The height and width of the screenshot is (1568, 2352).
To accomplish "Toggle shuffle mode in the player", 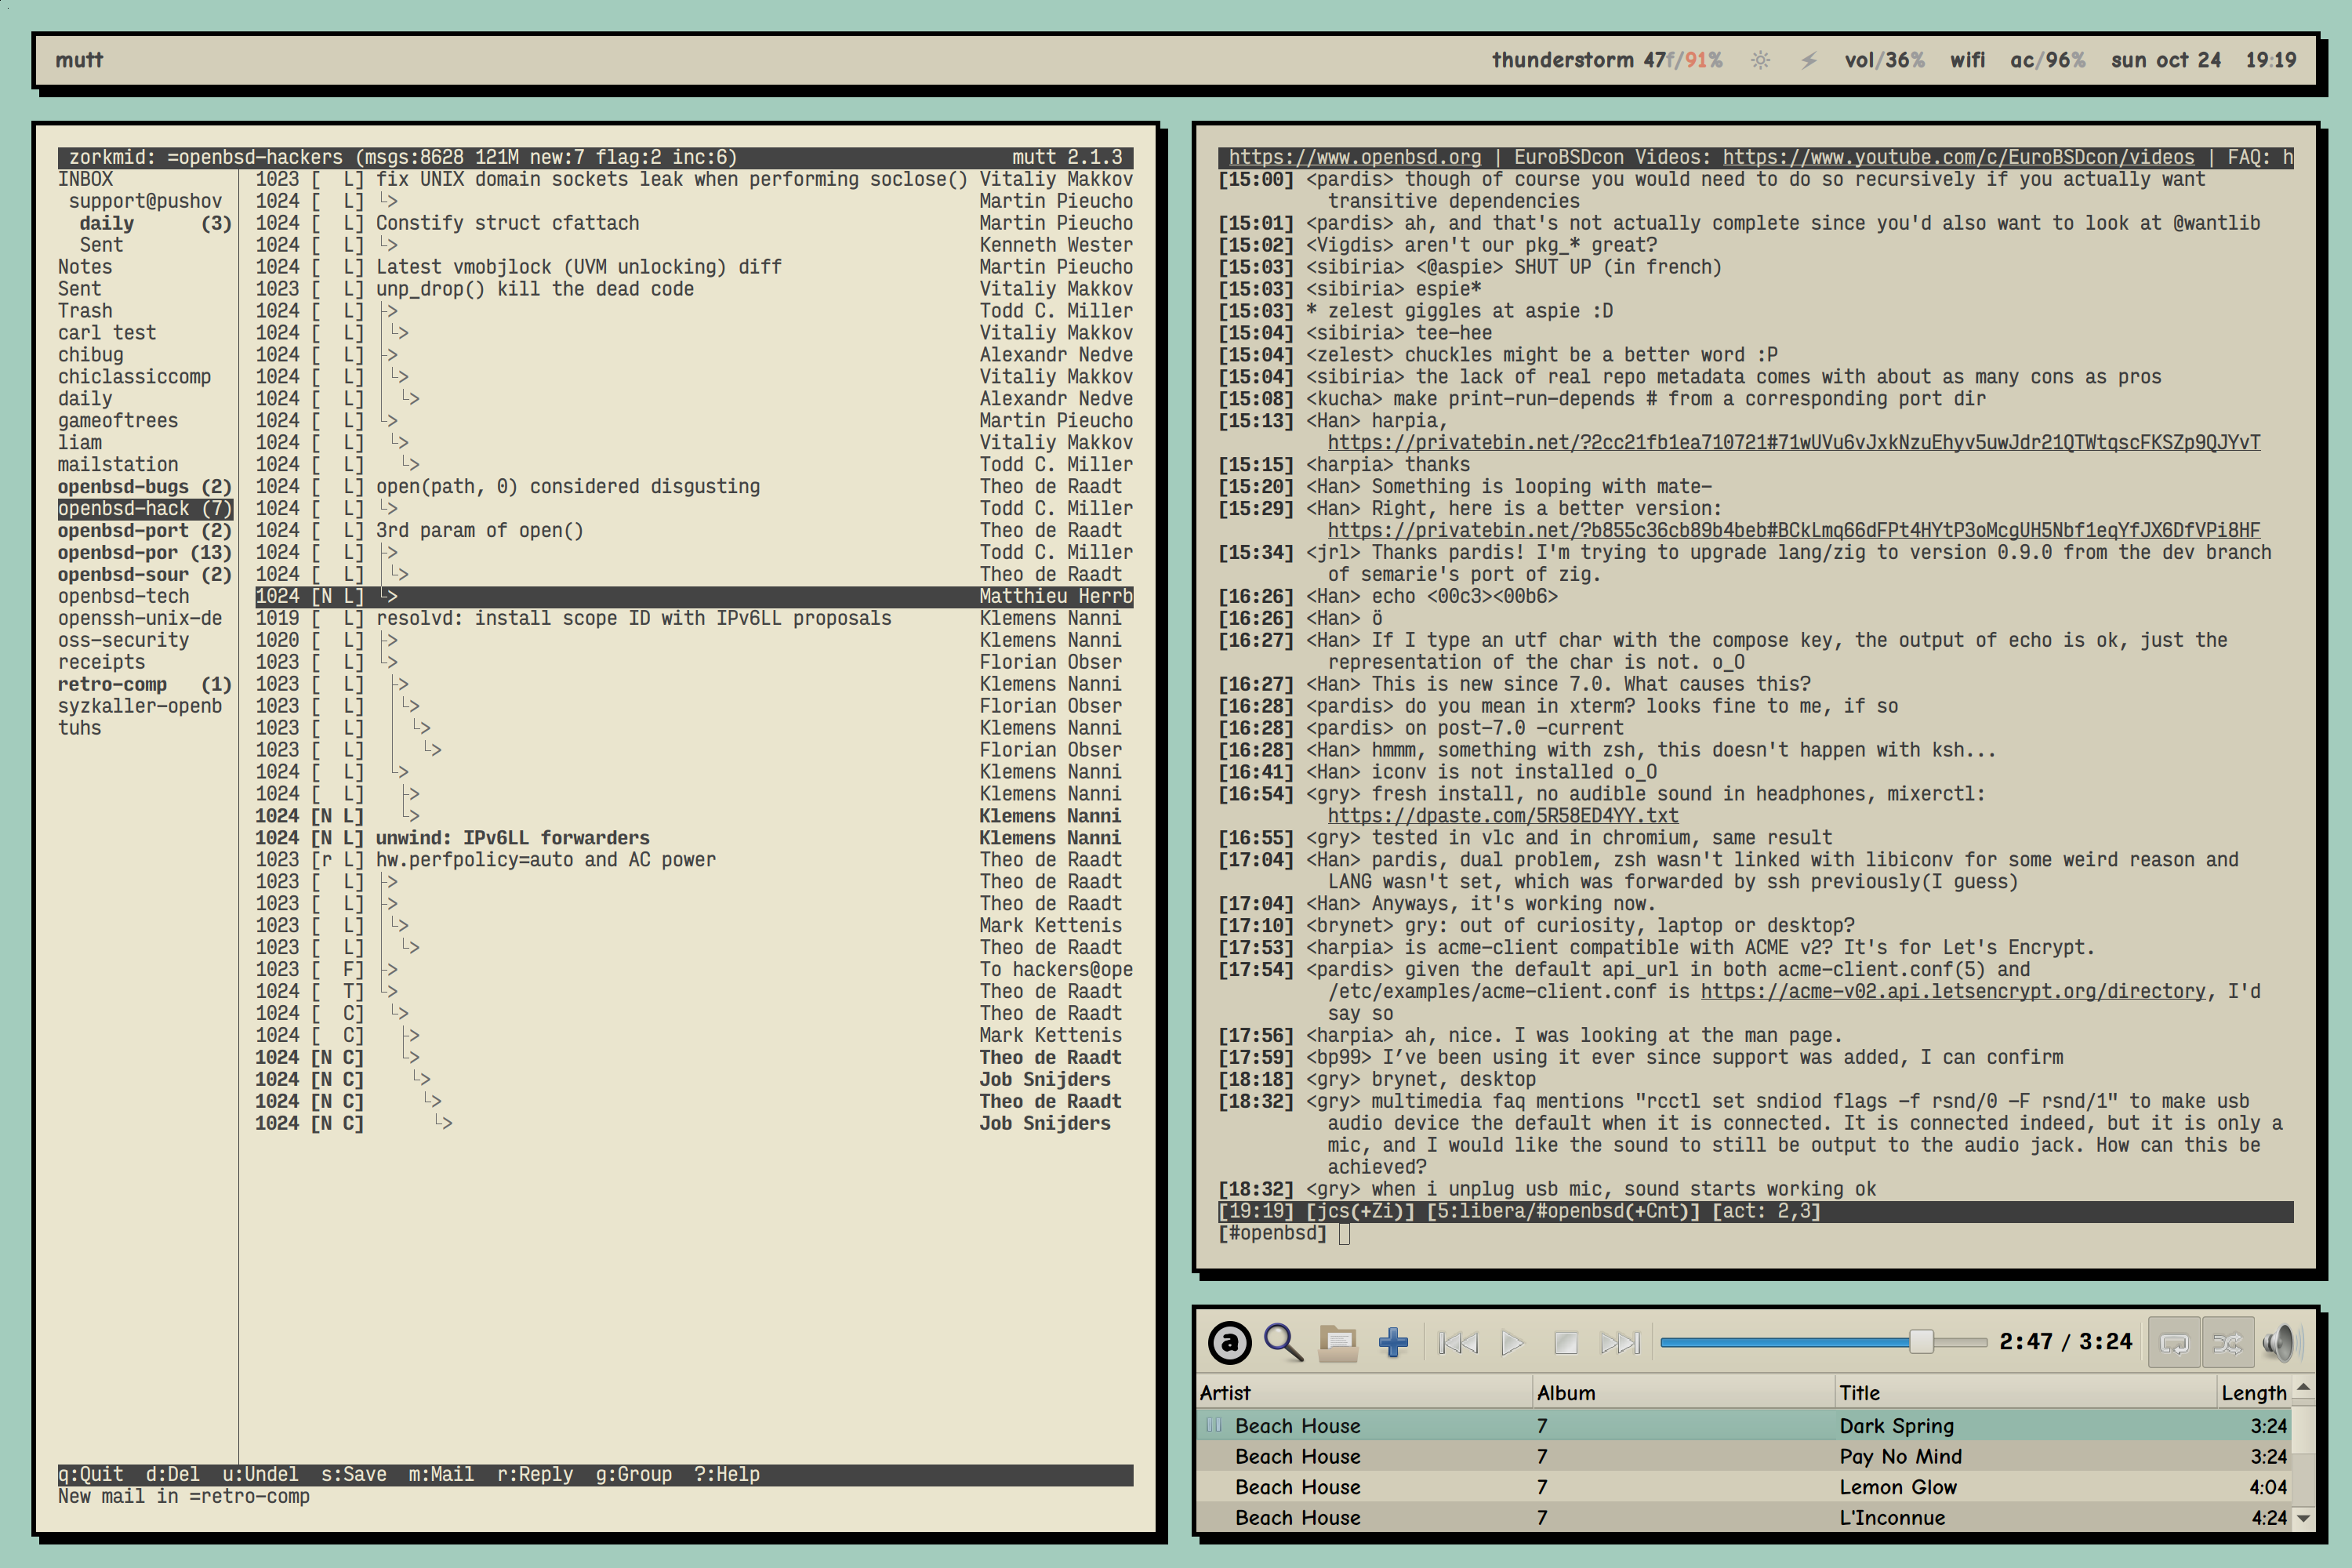I will [2227, 1342].
